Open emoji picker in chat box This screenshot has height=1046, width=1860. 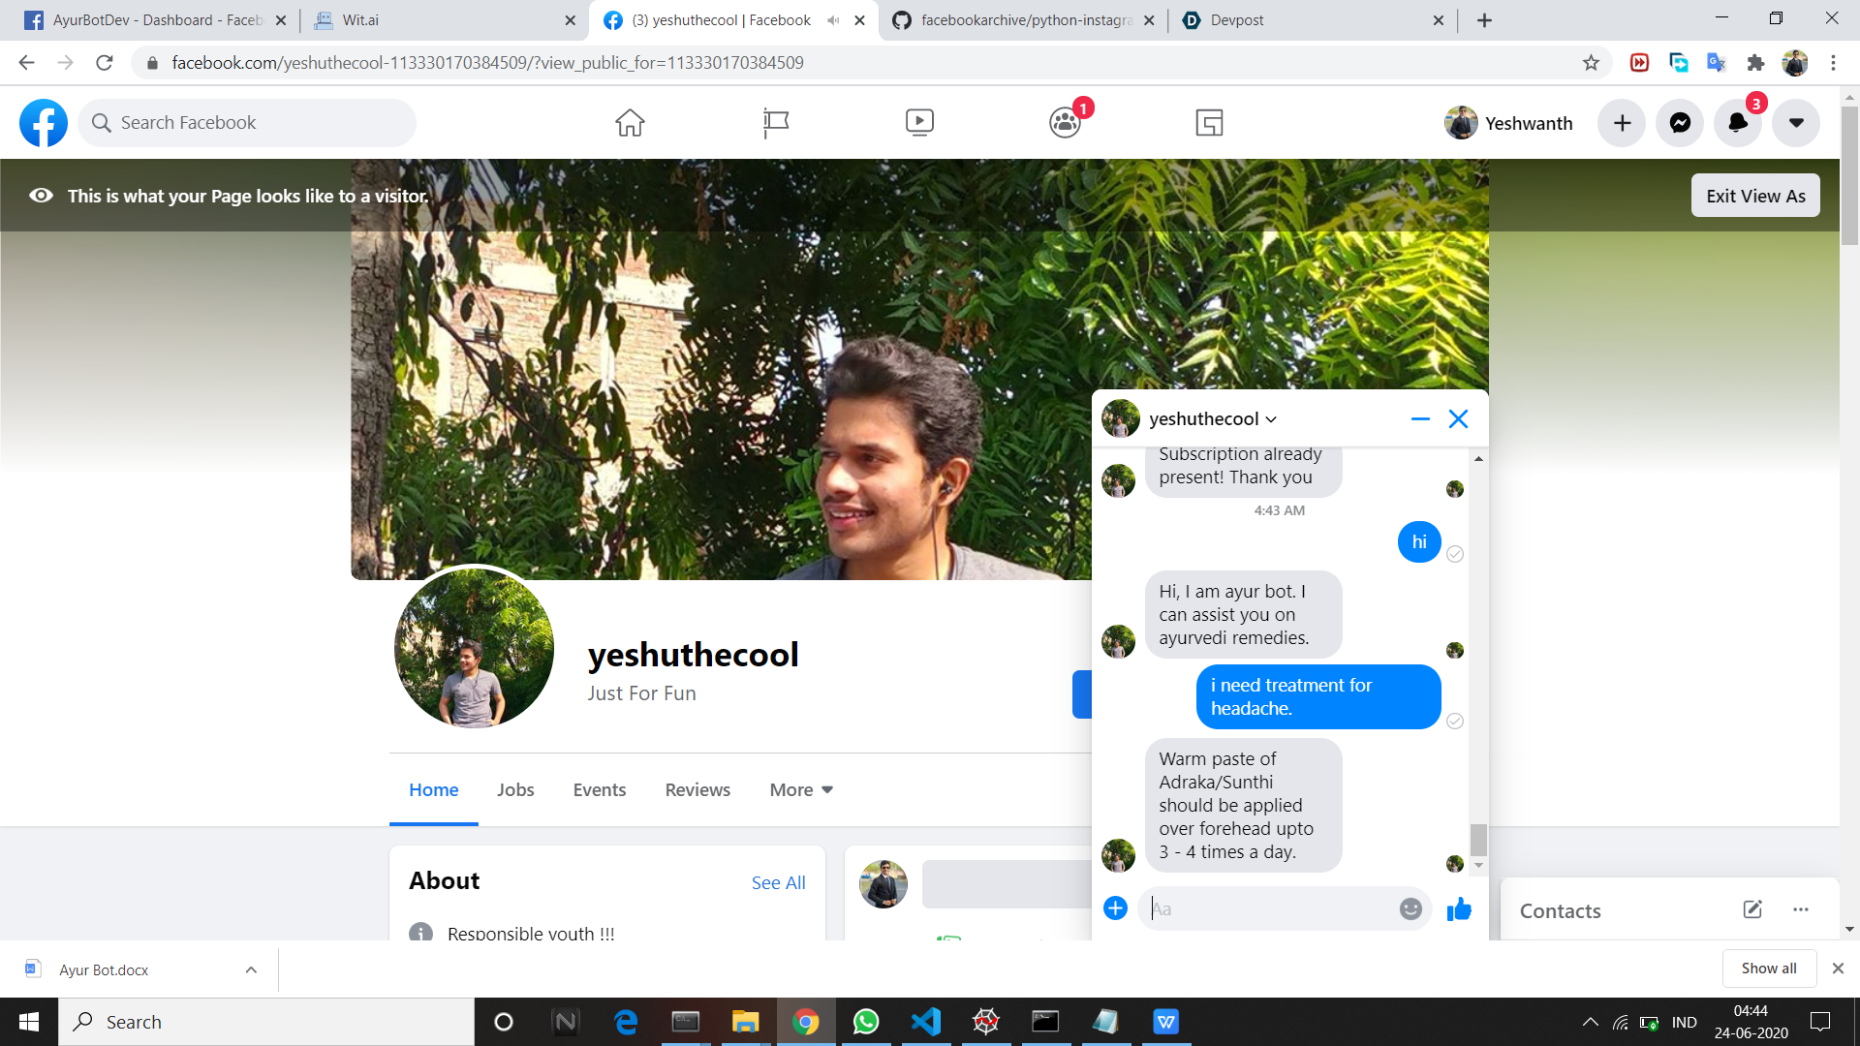[x=1410, y=908]
